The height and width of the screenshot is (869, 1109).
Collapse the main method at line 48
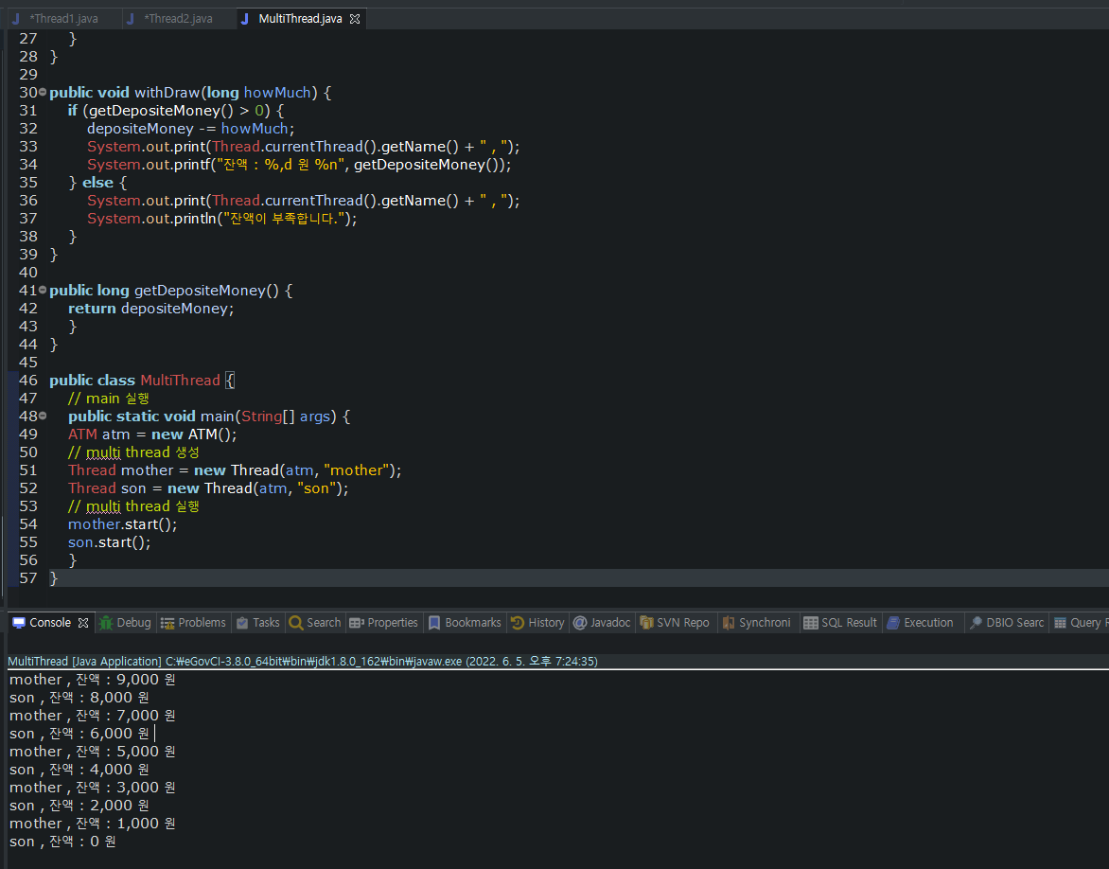pos(43,417)
